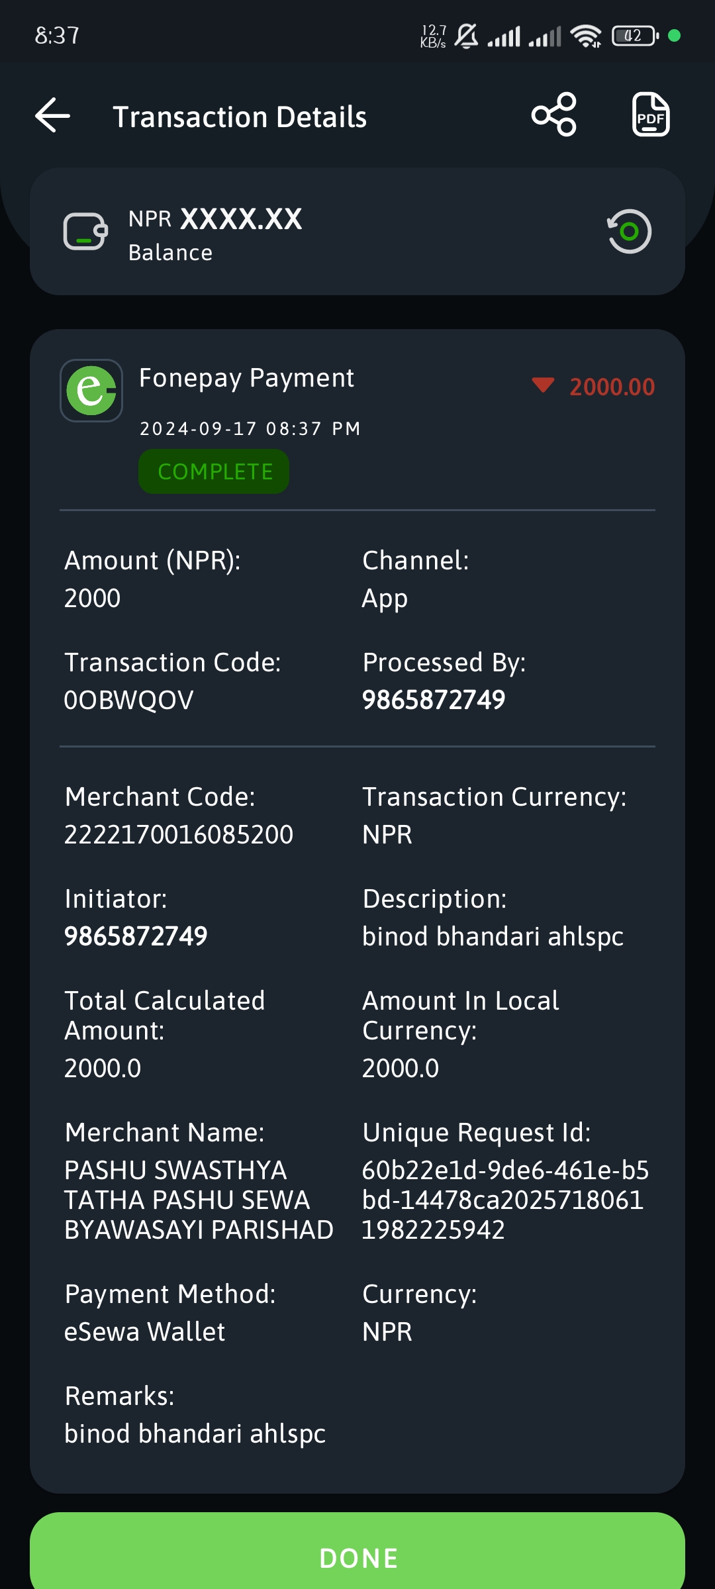The width and height of the screenshot is (715, 1589).
Task: Tap the muted bell notification icon
Action: pos(467,36)
